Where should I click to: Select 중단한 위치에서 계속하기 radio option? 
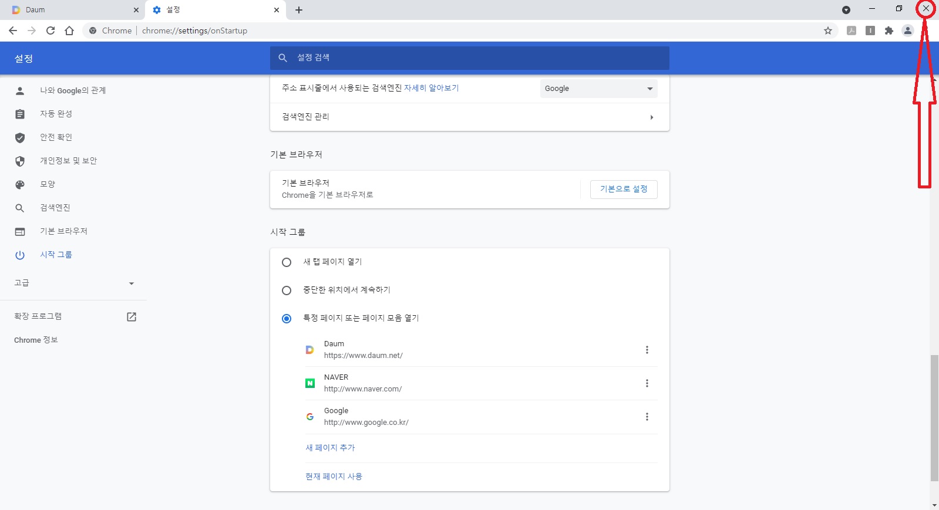287,291
